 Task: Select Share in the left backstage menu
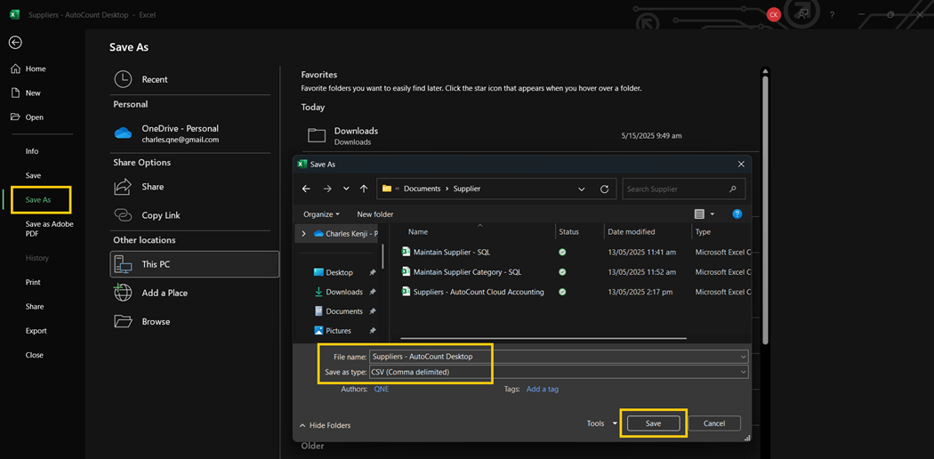click(35, 307)
